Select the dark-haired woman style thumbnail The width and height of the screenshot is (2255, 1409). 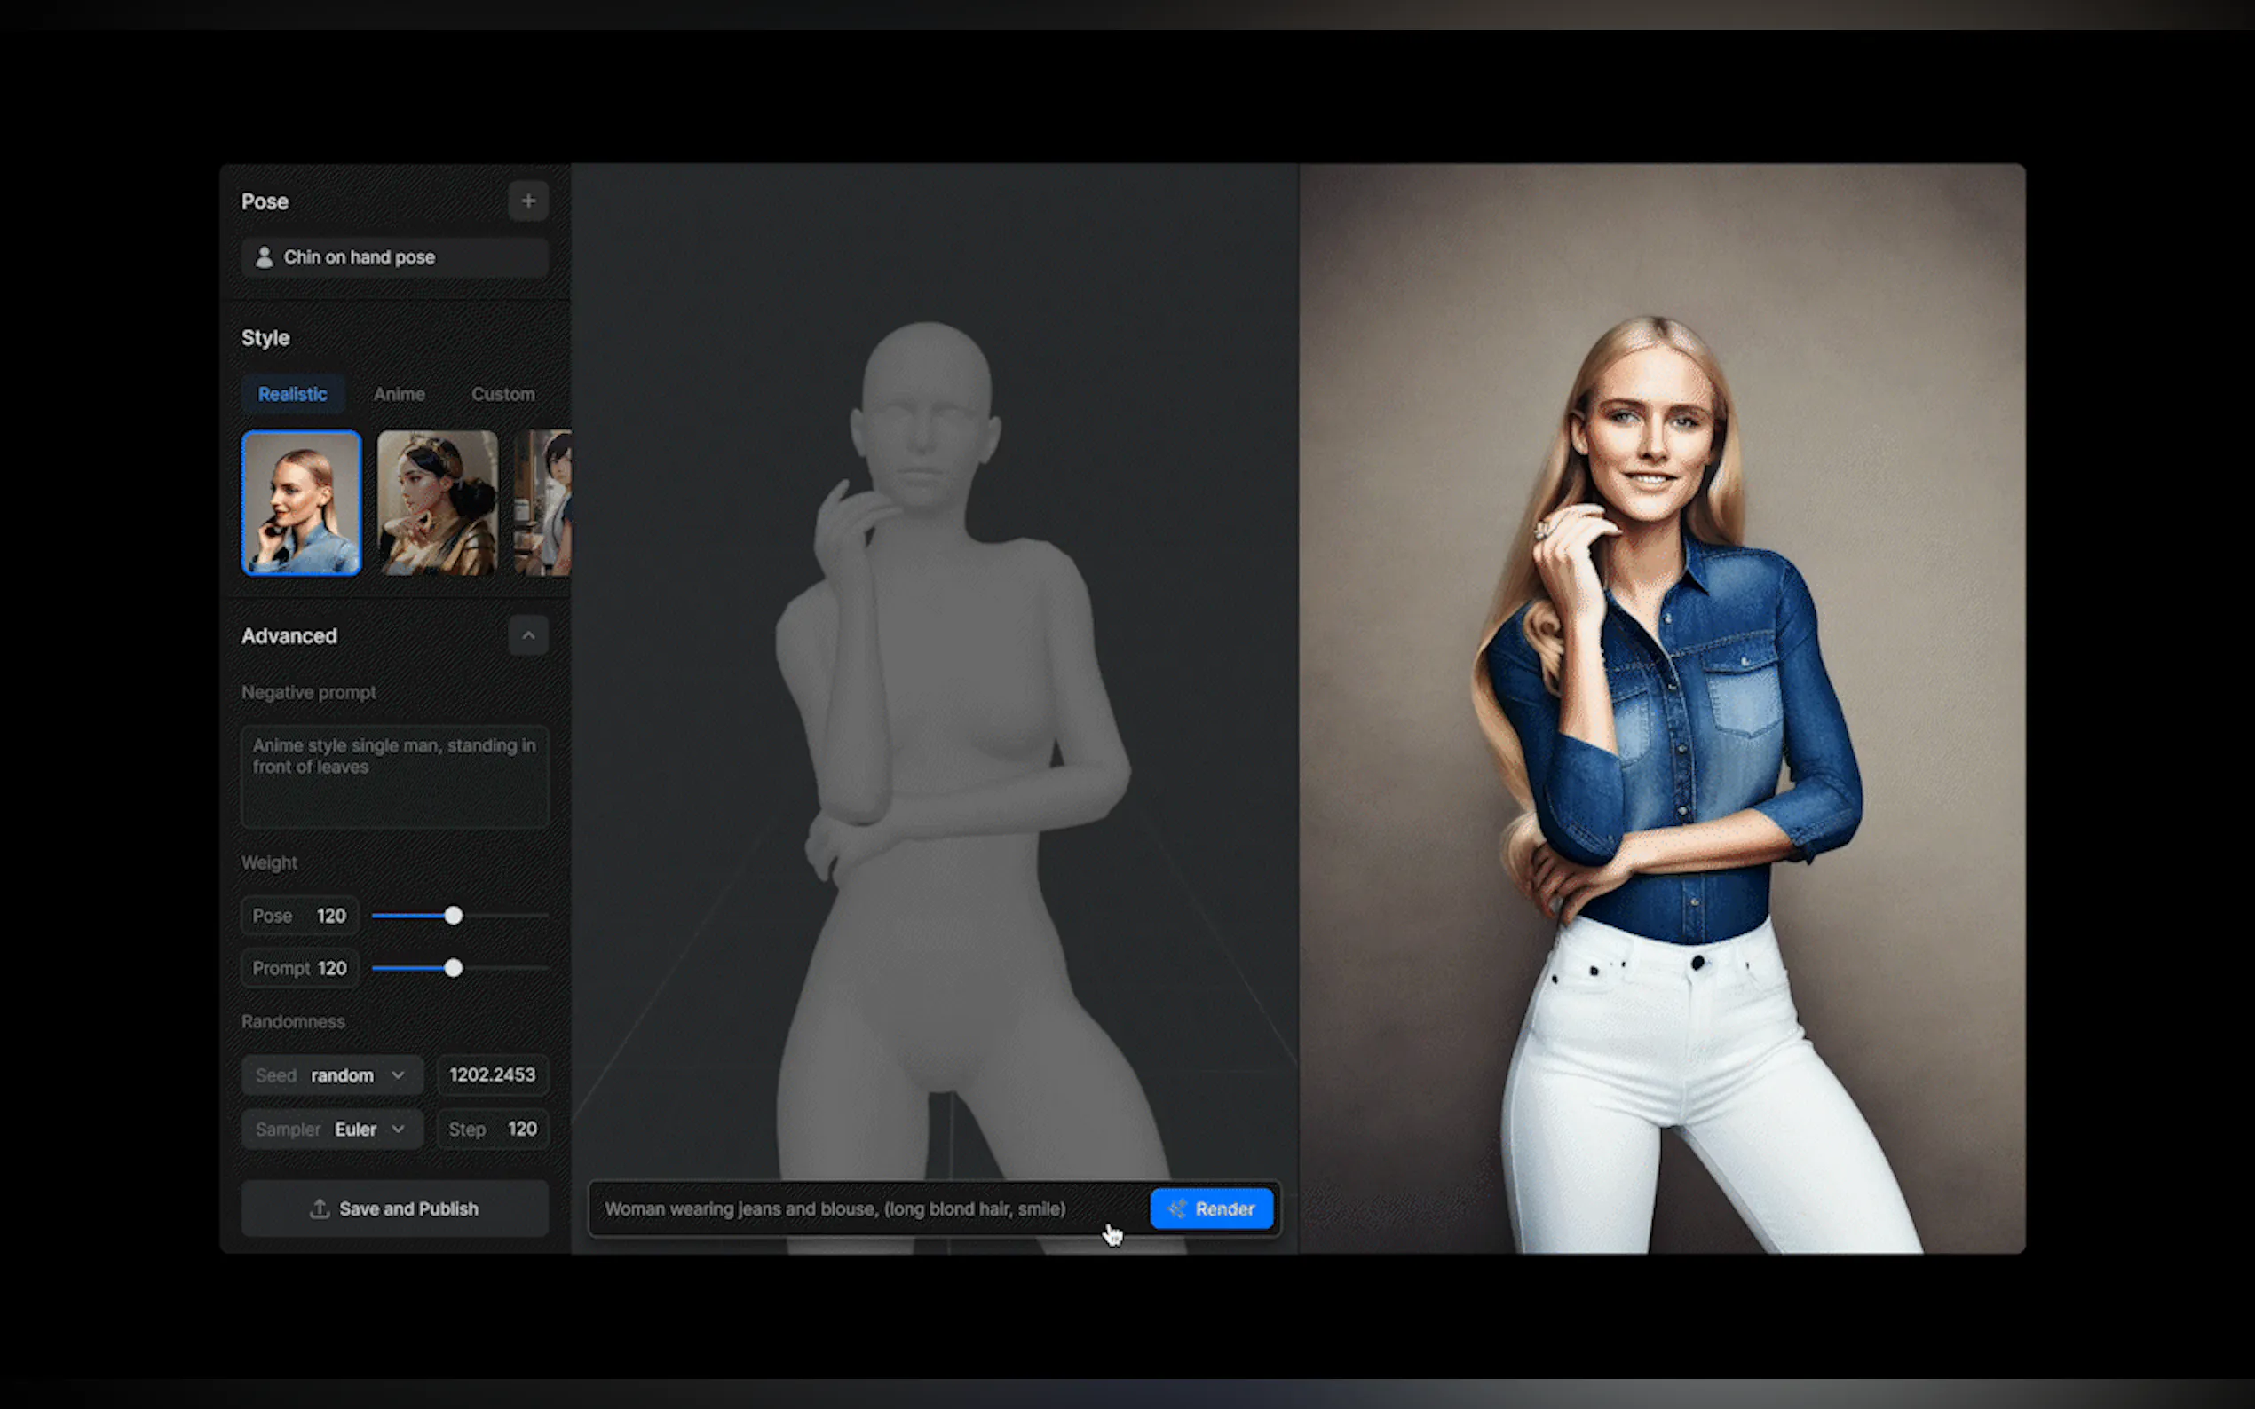point(437,502)
